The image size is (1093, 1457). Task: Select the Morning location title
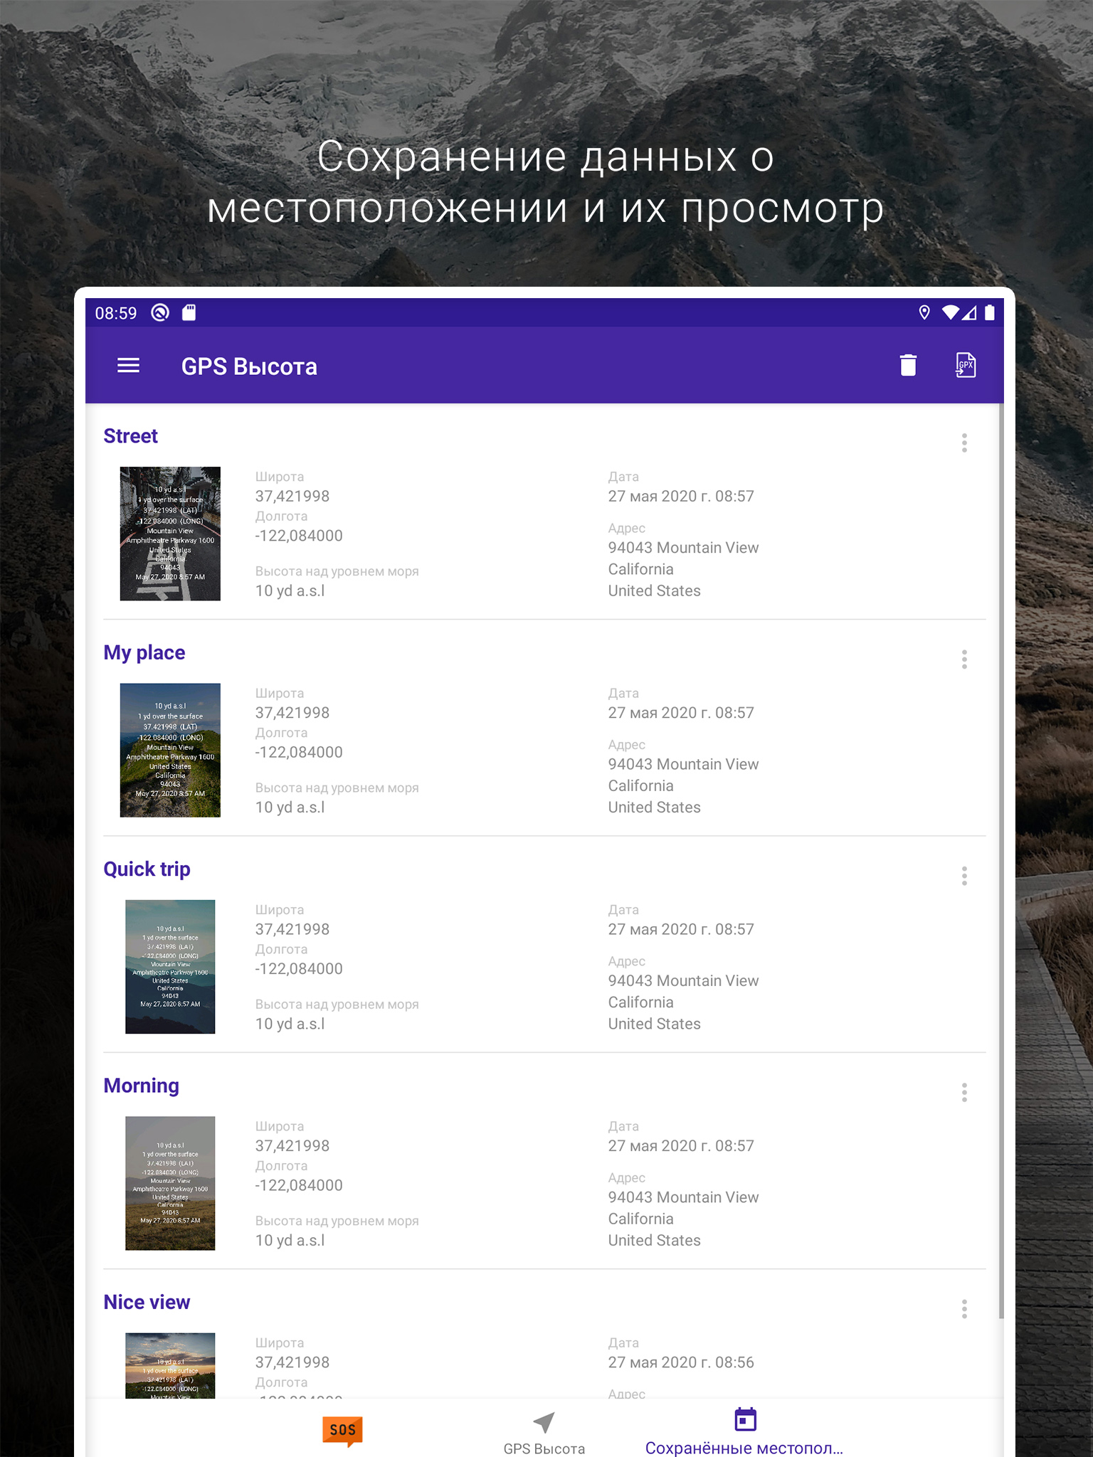click(142, 1086)
